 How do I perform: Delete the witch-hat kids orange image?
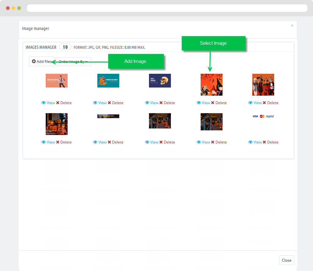click(219, 103)
